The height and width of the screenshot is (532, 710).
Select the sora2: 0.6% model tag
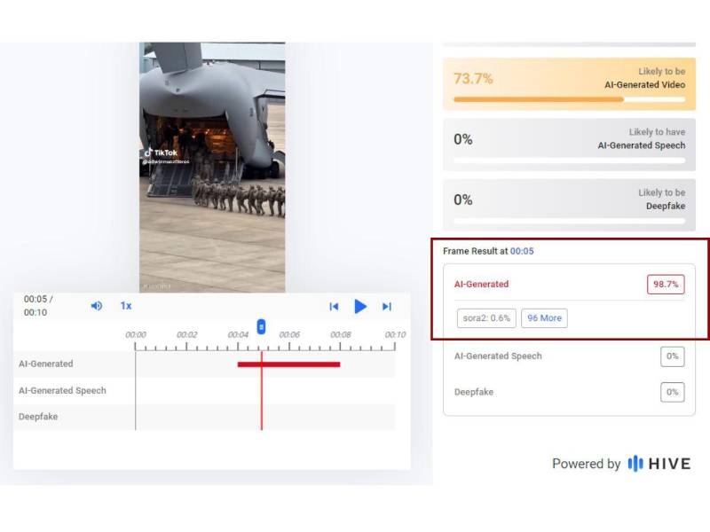(486, 317)
